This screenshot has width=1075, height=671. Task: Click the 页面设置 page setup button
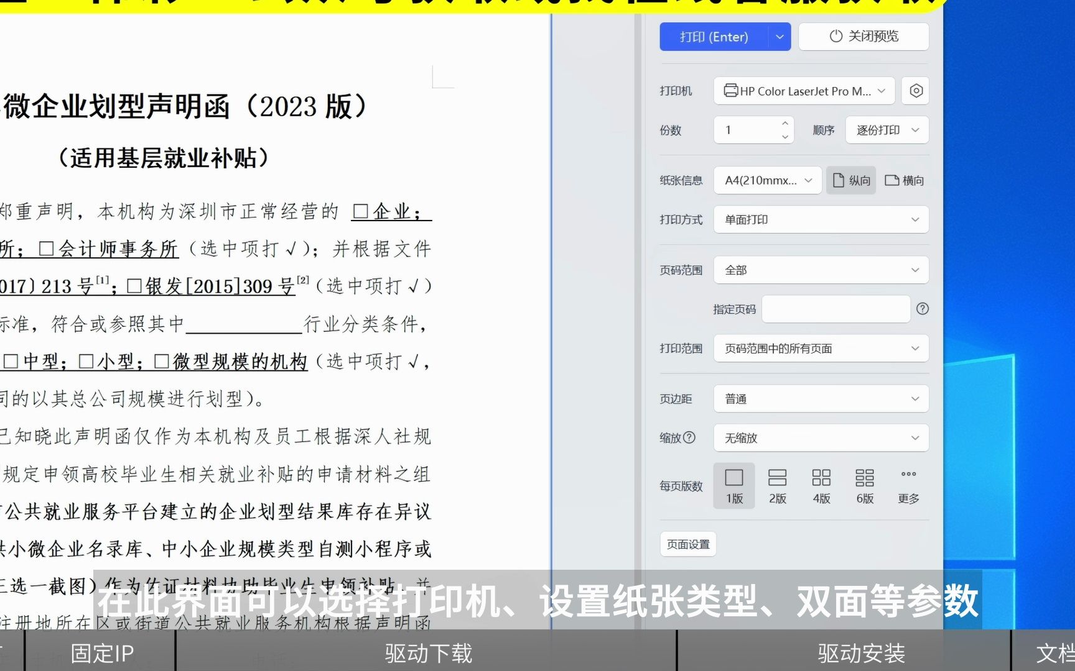pyautogui.click(x=688, y=544)
